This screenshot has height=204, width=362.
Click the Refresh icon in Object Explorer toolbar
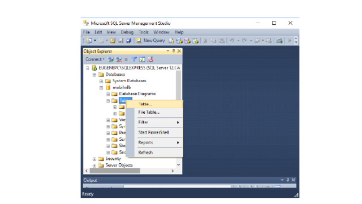click(x=142, y=59)
